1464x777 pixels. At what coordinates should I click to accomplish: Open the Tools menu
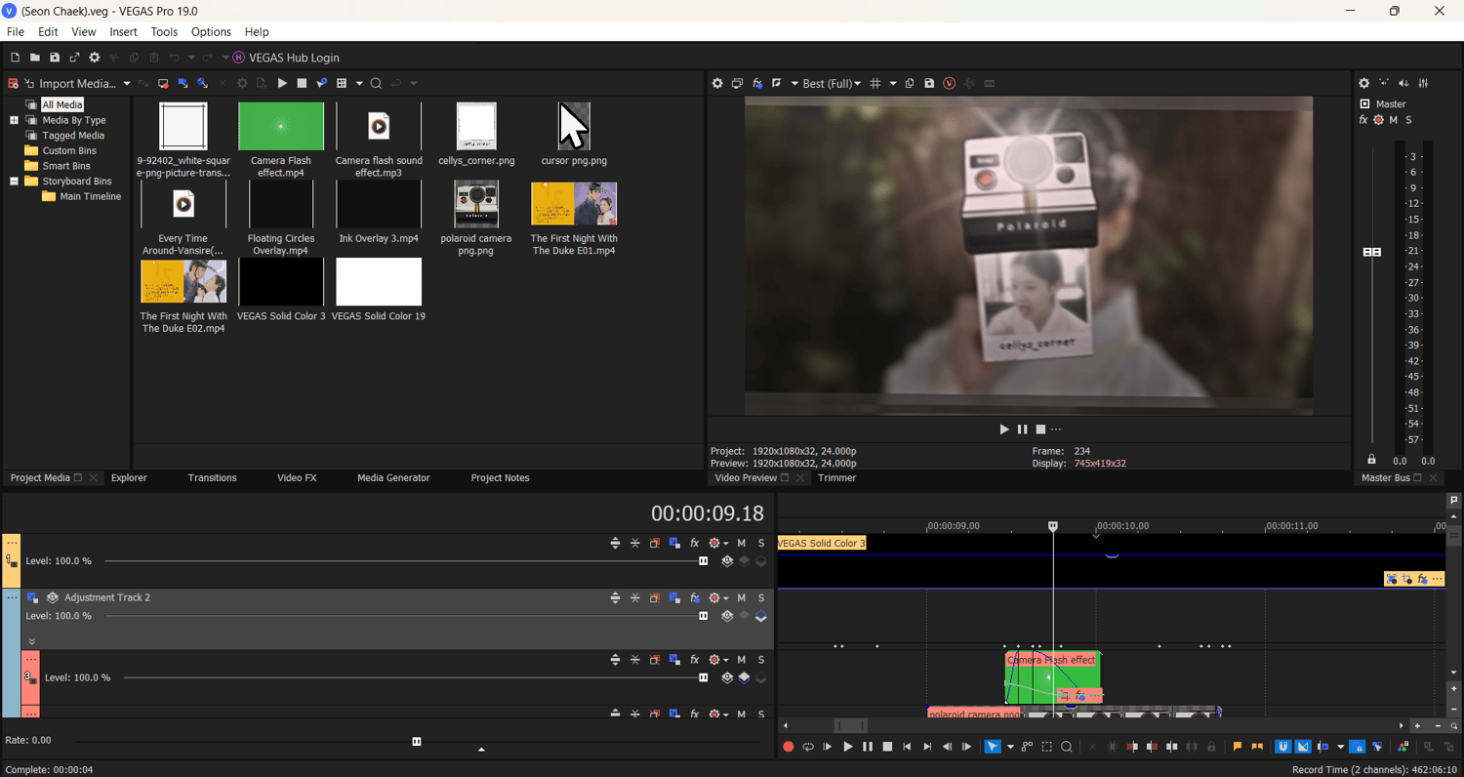pyautogui.click(x=164, y=32)
